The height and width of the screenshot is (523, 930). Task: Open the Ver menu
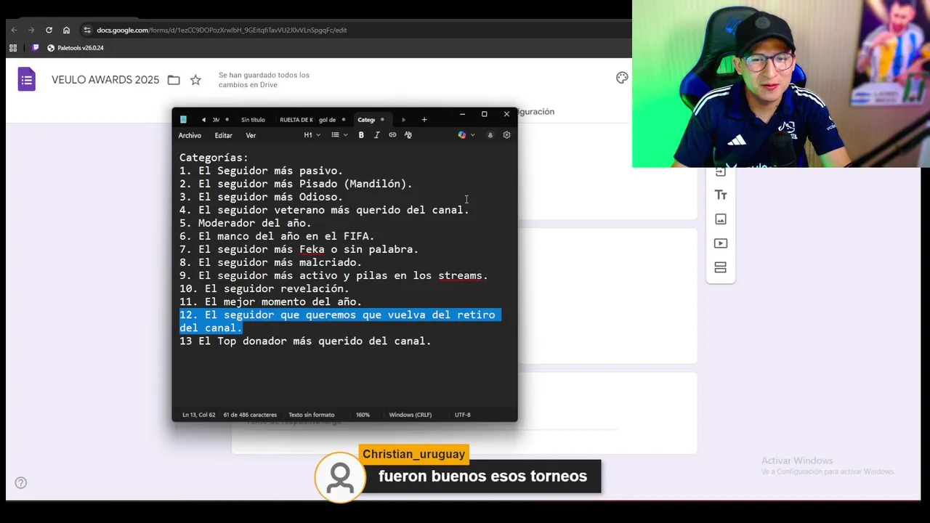coord(251,136)
